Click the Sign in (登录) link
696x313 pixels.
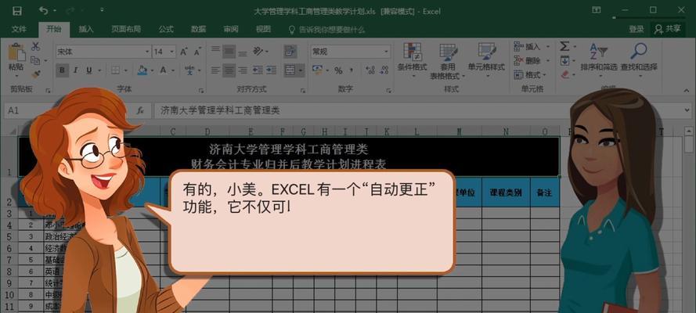(636, 29)
